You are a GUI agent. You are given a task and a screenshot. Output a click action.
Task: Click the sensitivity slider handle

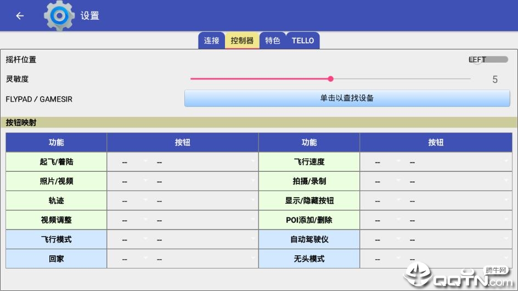pyautogui.click(x=330, y=79)
